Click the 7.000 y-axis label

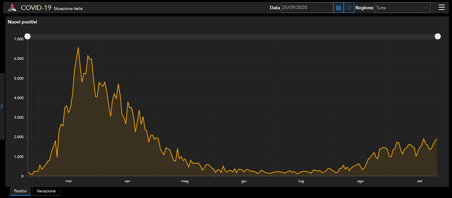[19, 39]
